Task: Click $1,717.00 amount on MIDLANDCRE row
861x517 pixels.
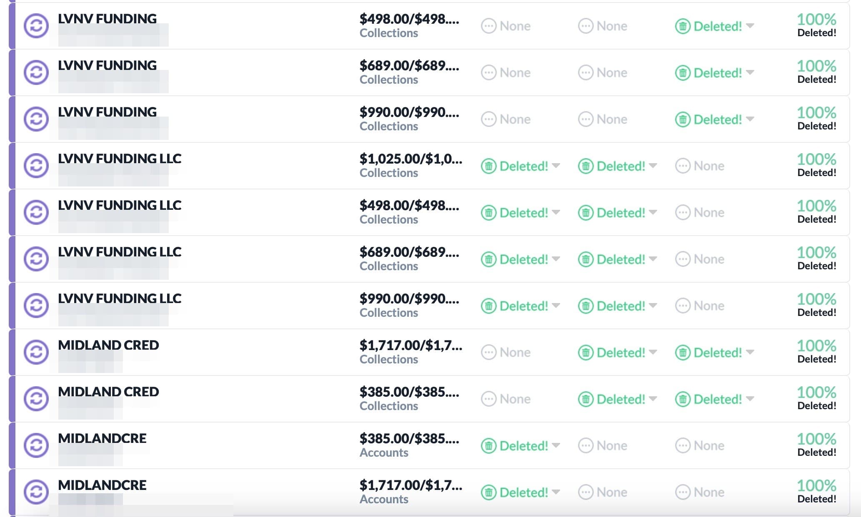Action: (x=411, y=485)
